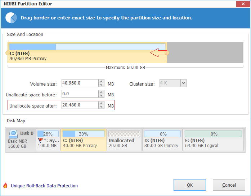Click the left border handle of C: partition
Screen dimensions: 251x196
click(8, 53)
